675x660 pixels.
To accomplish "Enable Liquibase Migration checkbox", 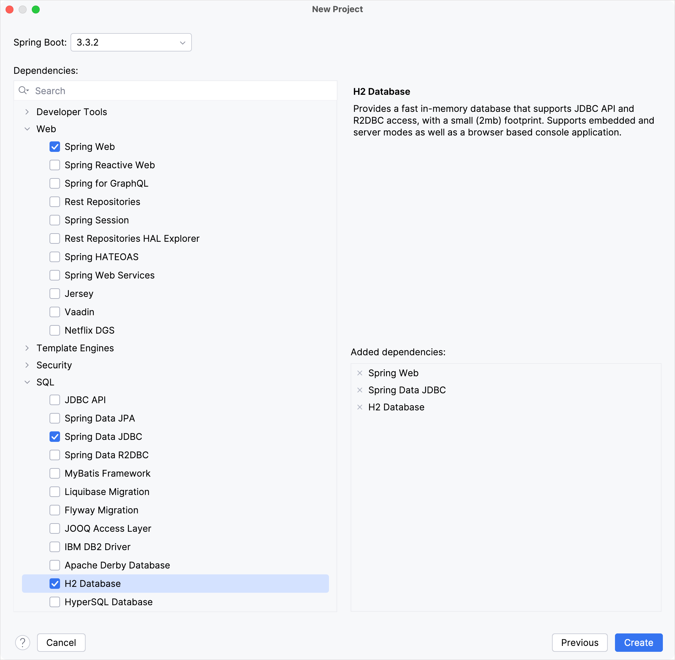I will coord(54,491).
